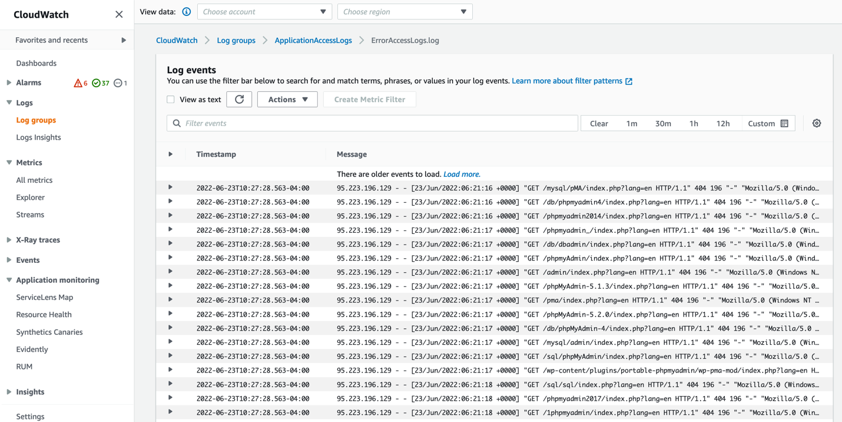View the 37 alarms in OK state
The height and width of the screenshot is (422, 842).
[x=100, y=83]
